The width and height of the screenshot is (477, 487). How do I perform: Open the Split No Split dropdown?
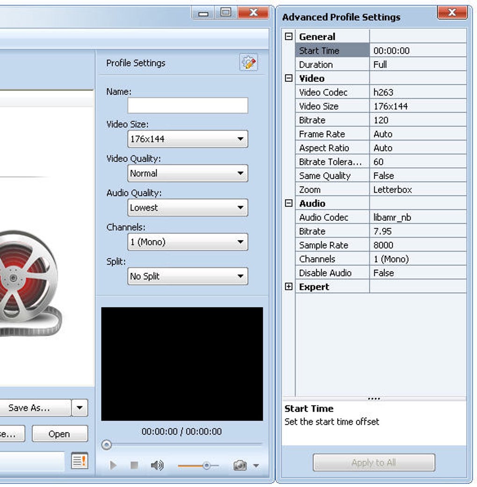188,276
